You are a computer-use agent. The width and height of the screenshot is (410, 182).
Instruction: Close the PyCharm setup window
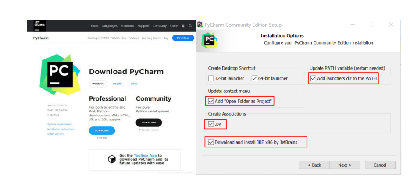(391, 25)
